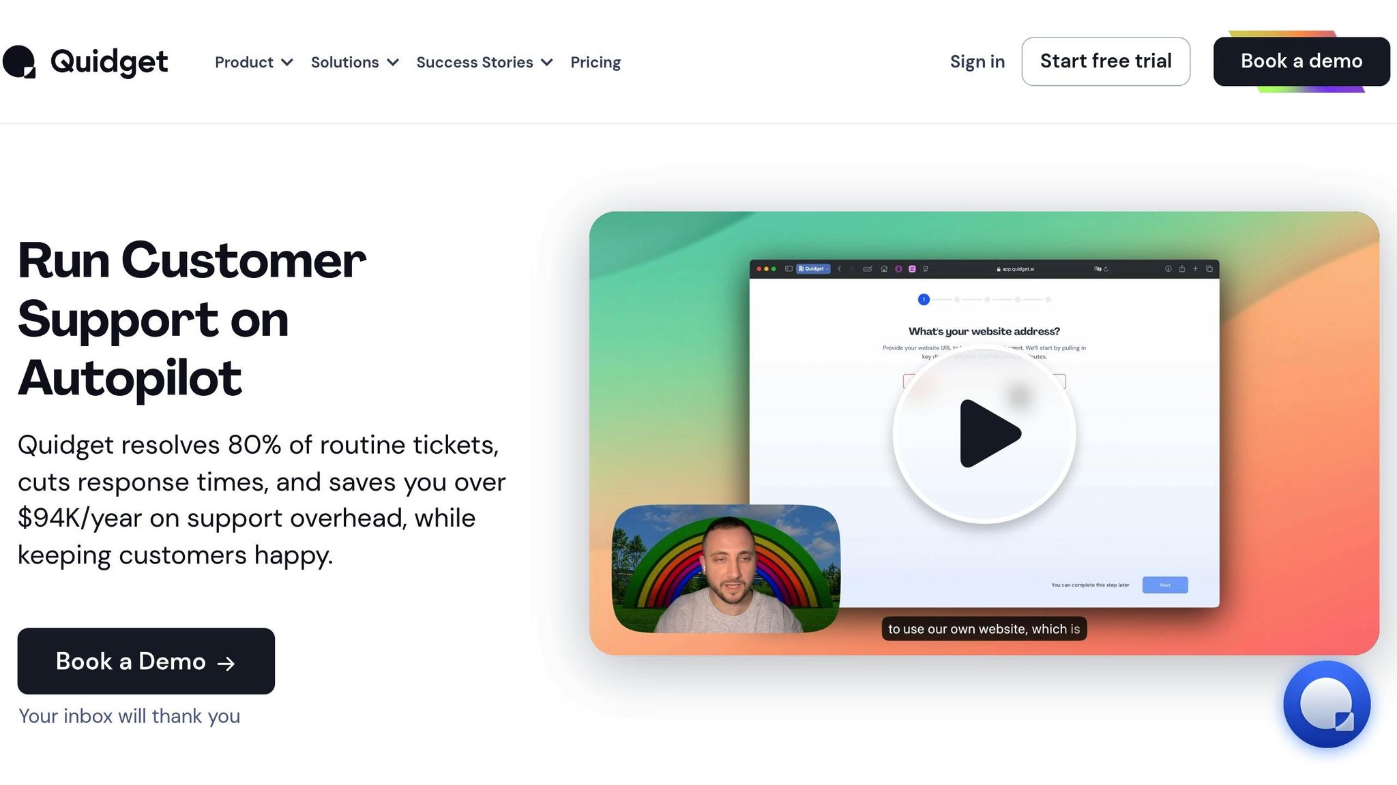Click Start free trial button
1397x785 pixels.
(1106, 61)
